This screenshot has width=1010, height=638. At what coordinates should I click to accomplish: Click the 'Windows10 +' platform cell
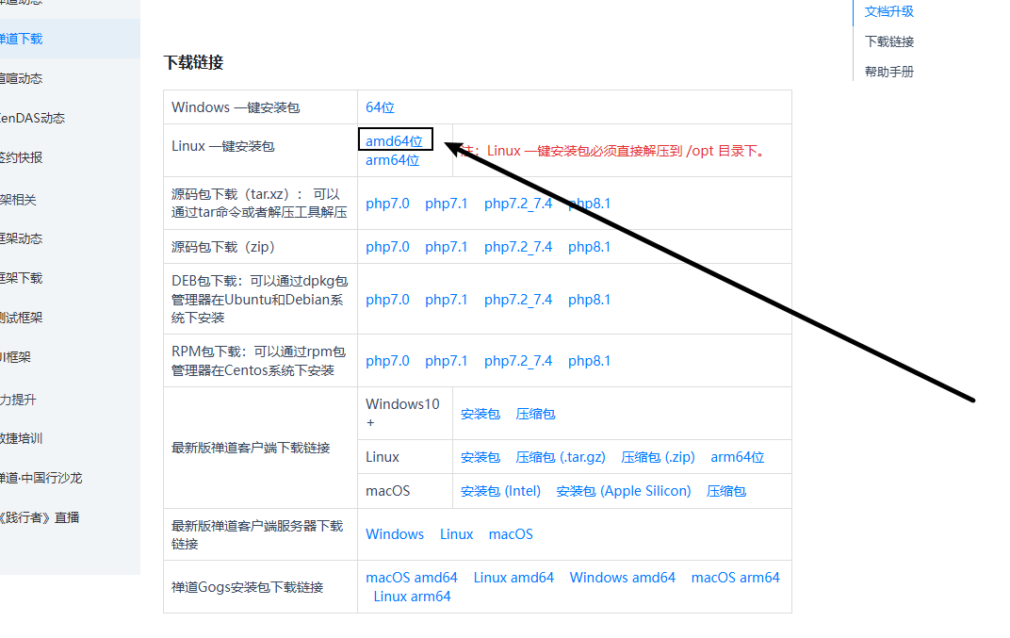[x=405, y=414]
